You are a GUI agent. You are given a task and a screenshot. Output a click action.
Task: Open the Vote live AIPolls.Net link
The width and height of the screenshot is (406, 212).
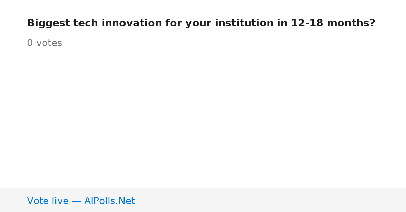pos(81,201)
